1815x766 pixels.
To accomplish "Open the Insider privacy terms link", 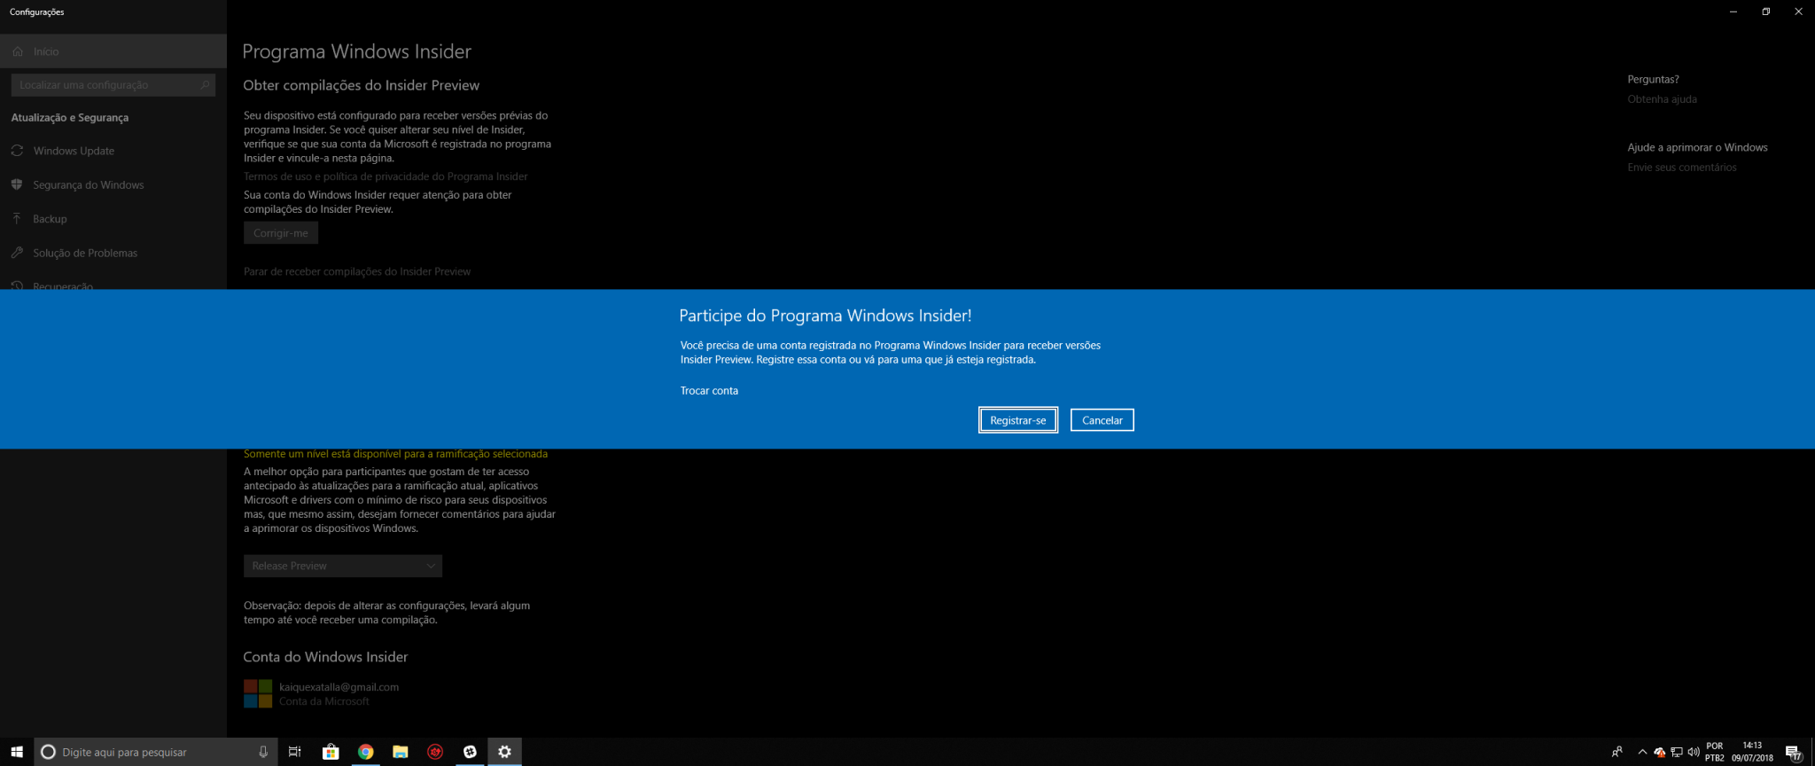I will [x=386, y=176].
